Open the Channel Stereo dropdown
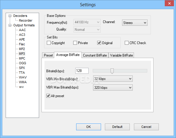 click(135, 23)
